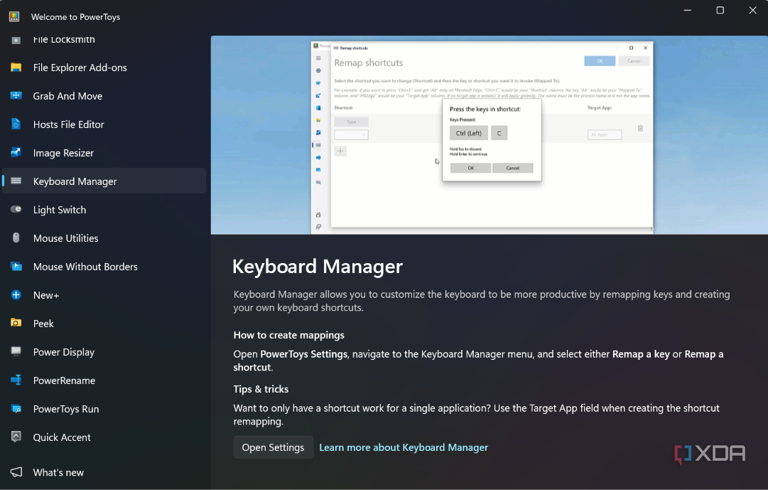Click the Keyboard Manager keyboard icon

coord(16,181)
